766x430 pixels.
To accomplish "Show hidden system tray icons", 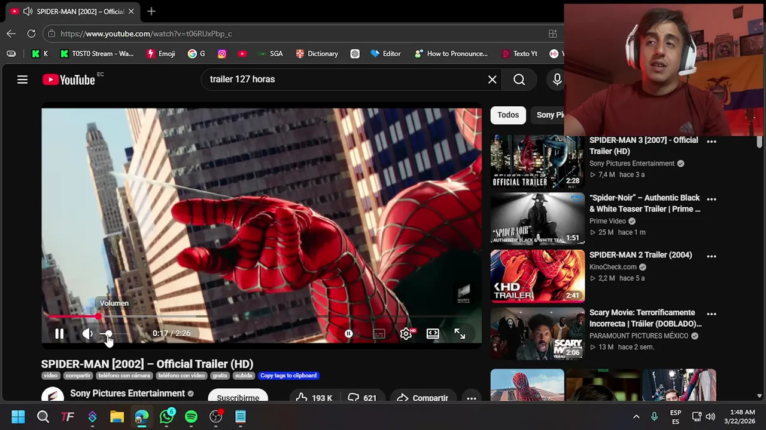I will coord(636,416).
